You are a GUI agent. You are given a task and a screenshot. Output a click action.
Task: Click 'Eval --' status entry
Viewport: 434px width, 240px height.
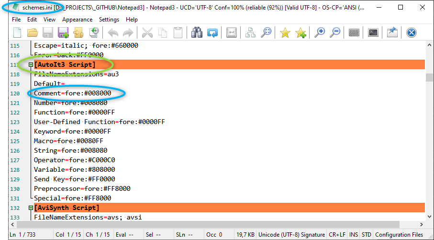pyautogui.click(x=124, y=235)
